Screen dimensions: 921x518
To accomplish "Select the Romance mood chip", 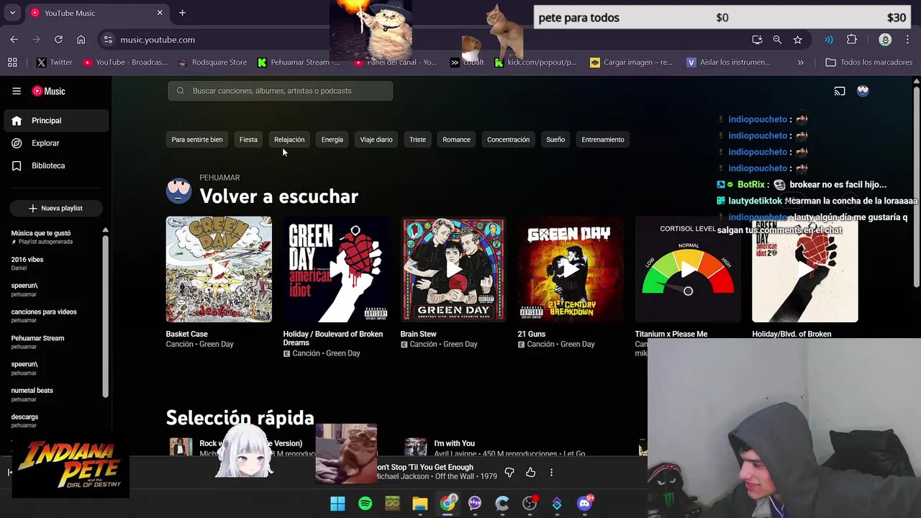I will point(456,140).
